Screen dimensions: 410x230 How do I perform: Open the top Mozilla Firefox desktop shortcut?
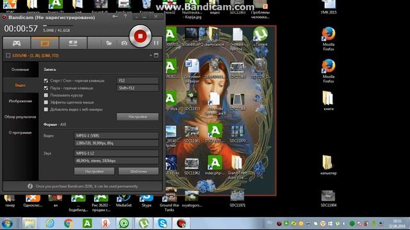(329, 39)
